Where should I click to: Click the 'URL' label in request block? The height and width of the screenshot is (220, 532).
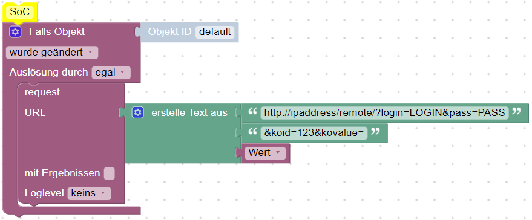35,112
